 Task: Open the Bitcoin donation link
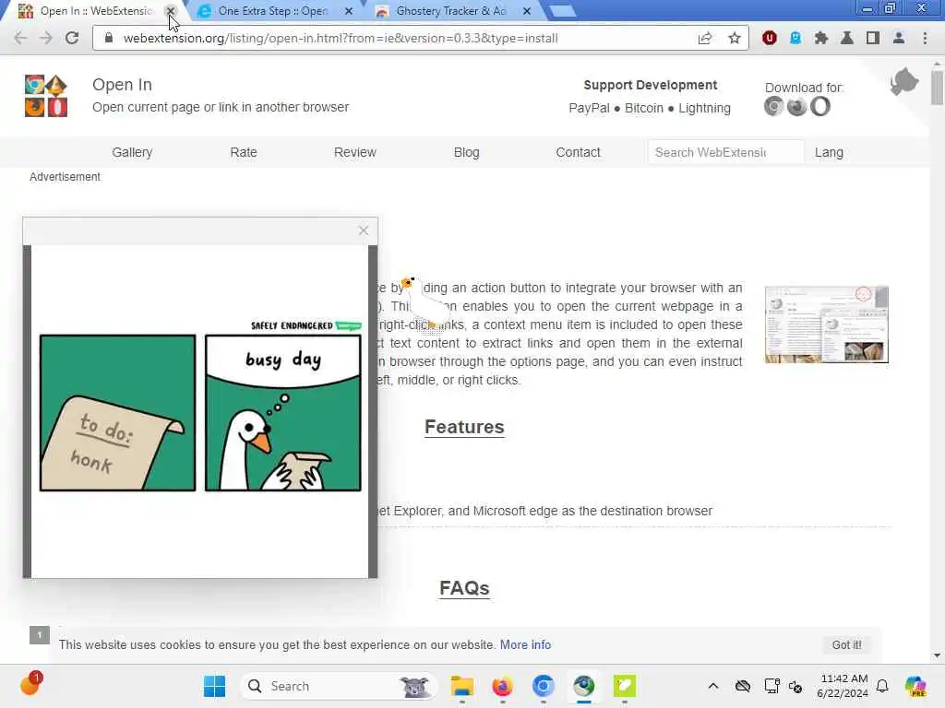[x=643, y=109]
